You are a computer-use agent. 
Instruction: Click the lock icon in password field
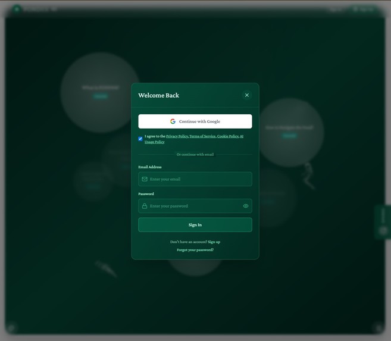pyautogui.click(x=145, y=206)
